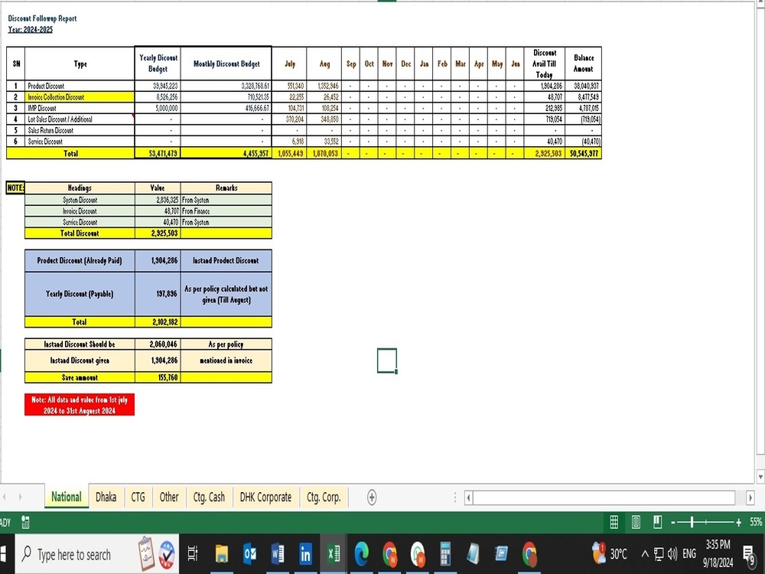The width and height of the screenshot is (765, 574).
Task: Add a new sheet with plus button
Action: point(372,497)
